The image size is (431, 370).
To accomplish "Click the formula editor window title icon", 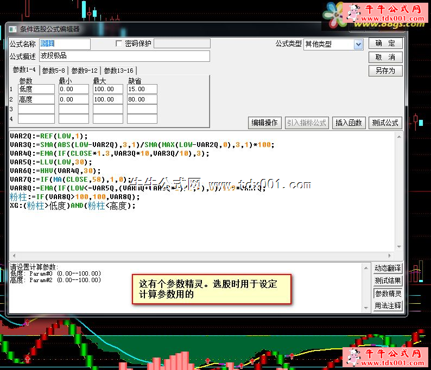I will (12, 29).
